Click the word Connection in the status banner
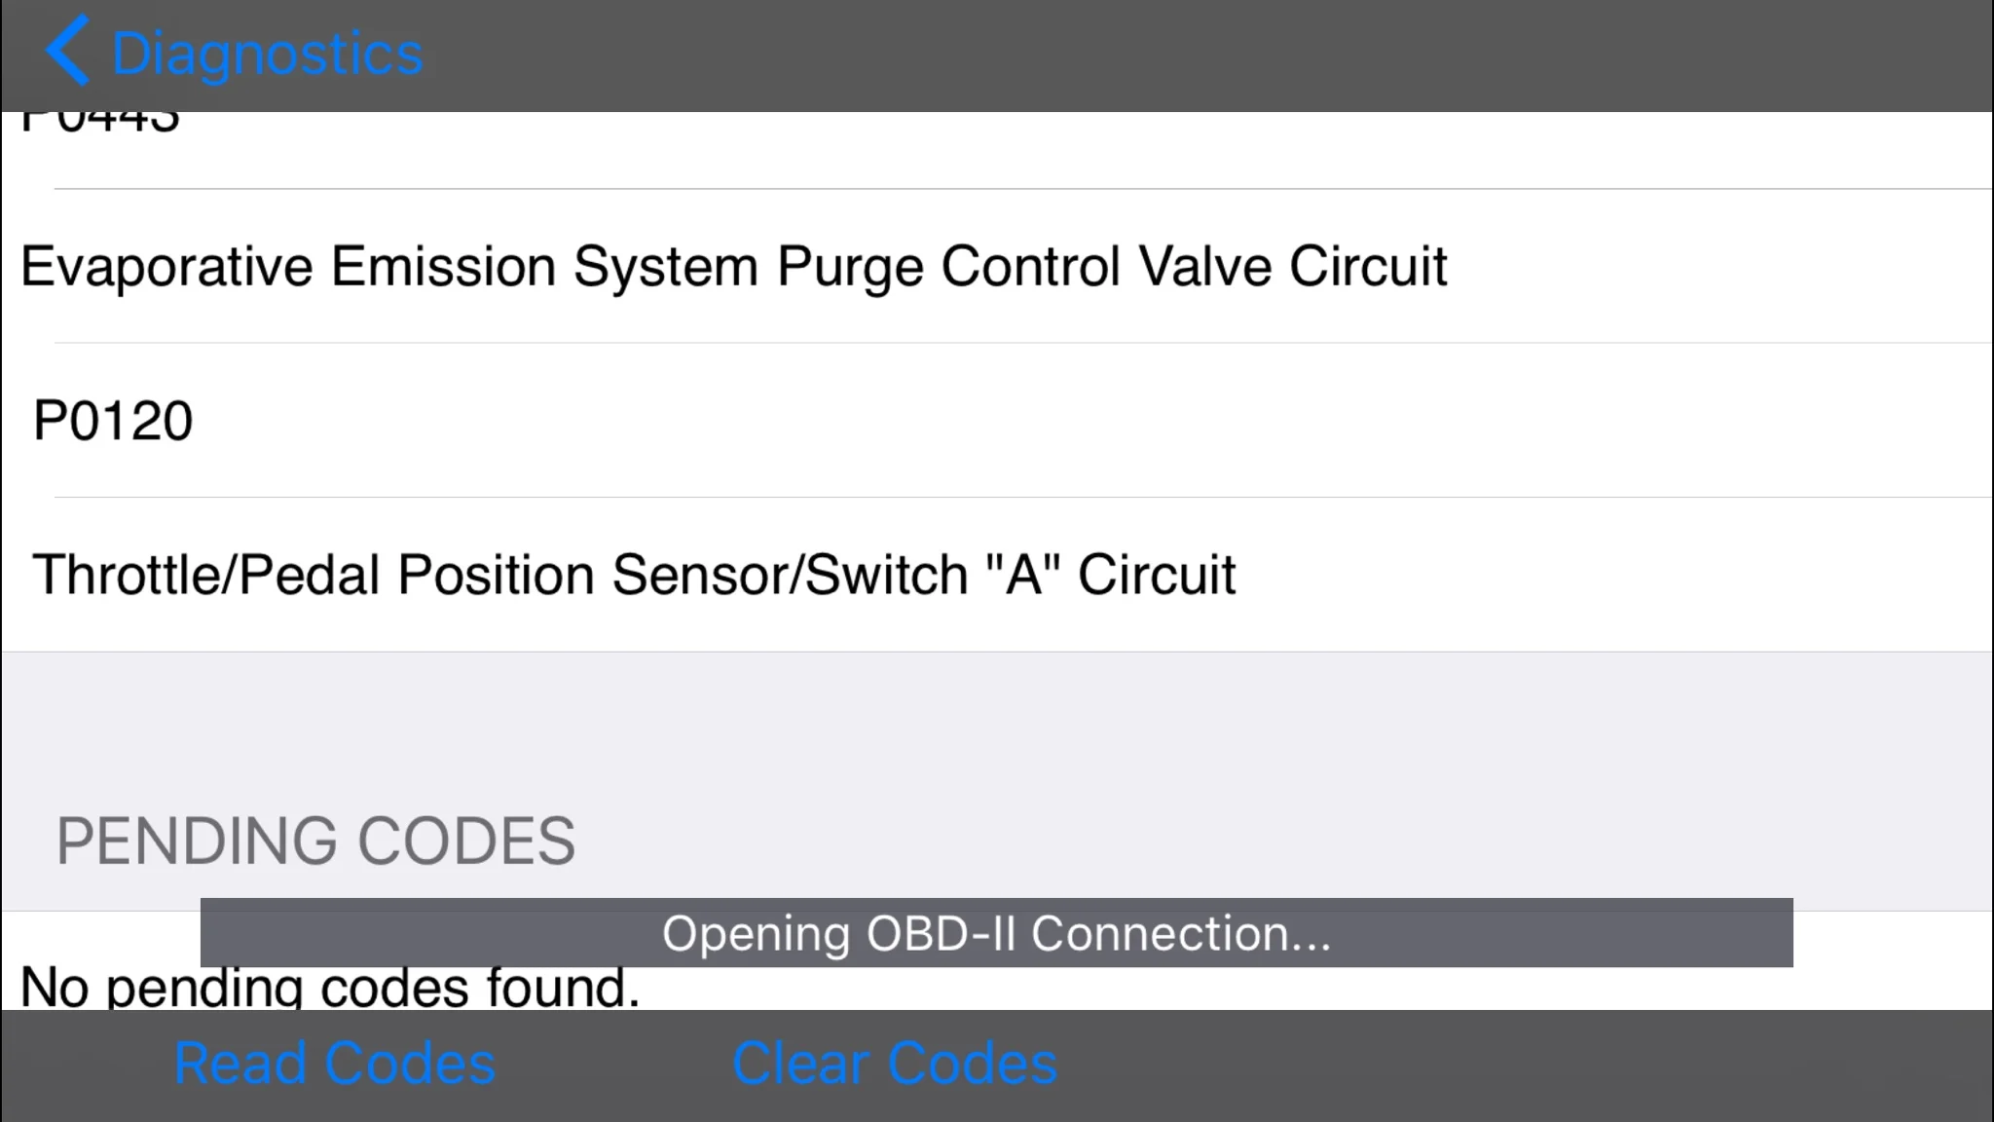1994x1122 pixels. click(x=1180, y=933)
